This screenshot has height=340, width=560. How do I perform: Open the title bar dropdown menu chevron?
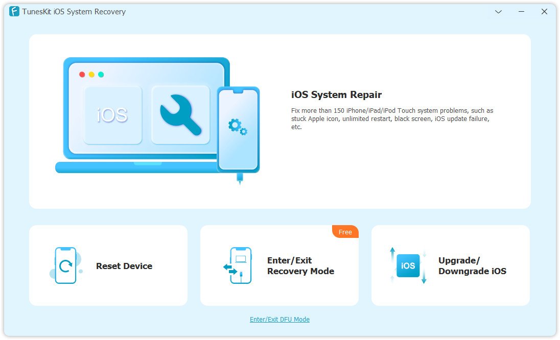(498, 12)
